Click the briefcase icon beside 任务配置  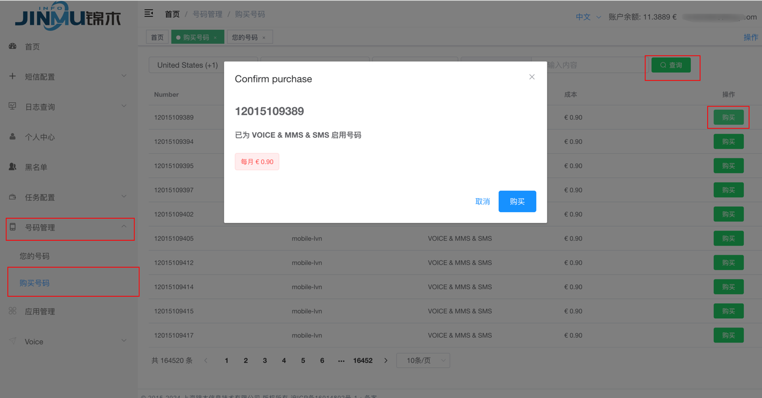pyautogui.click(x=12, y=197)
